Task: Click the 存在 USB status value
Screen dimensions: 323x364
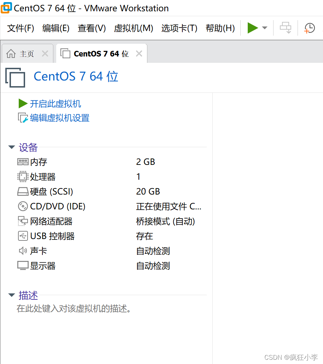Action: pos(145,236)
